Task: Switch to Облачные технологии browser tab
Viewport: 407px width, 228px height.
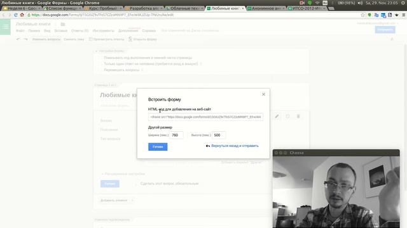Action: click(184, 8)
